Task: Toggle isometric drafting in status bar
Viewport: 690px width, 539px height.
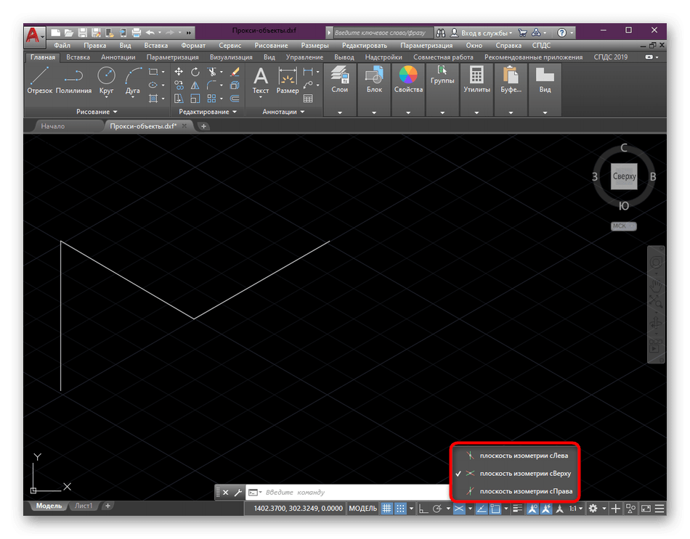Action: point(459,509)
